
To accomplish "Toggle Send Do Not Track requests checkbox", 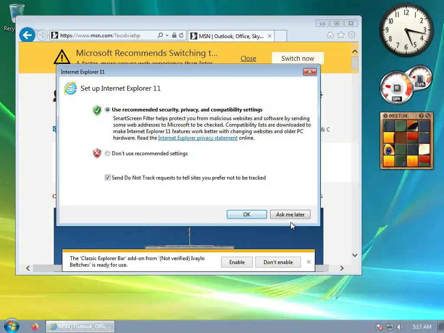I will coord(108,177).
